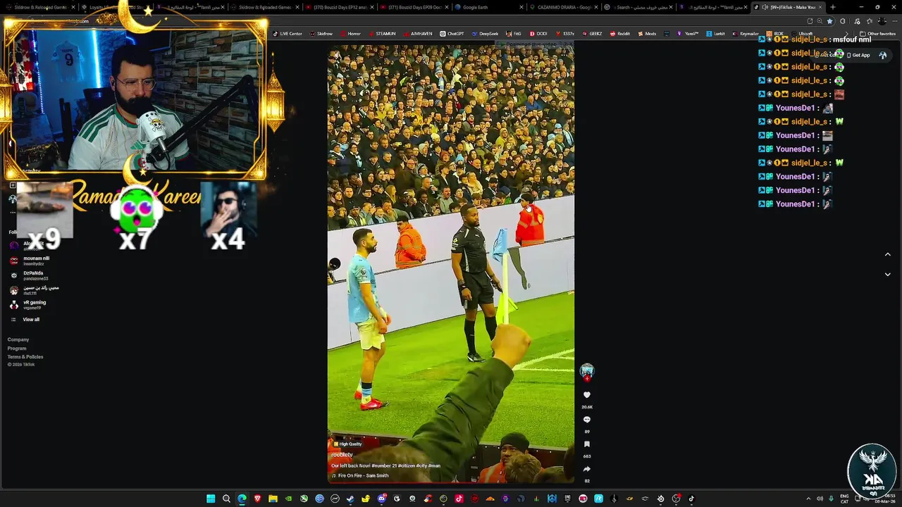Open the Horror bookmark
The height and width of the screenshot is (507, 902).
351,34
